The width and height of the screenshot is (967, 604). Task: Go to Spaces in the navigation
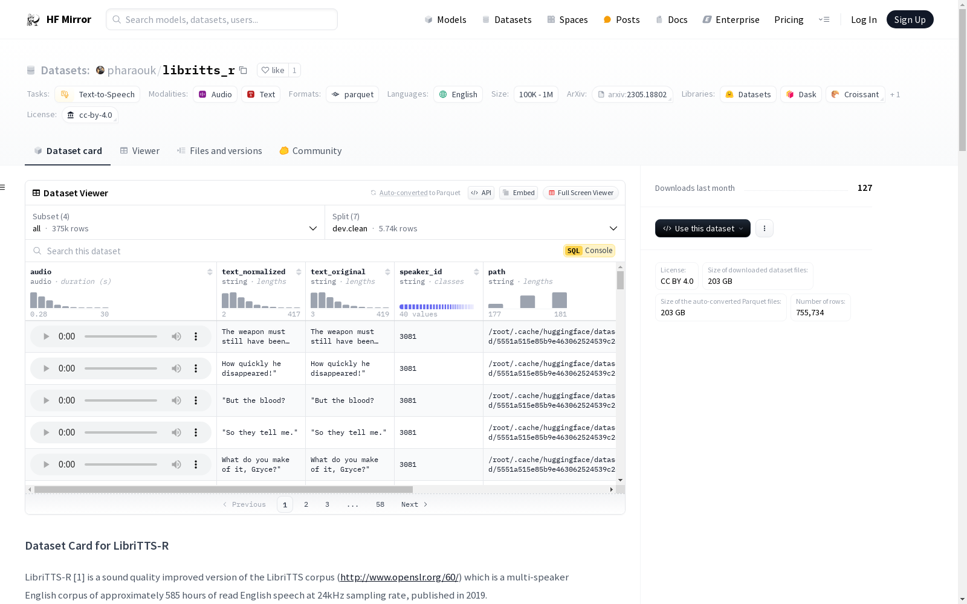(x=568, y=19)
